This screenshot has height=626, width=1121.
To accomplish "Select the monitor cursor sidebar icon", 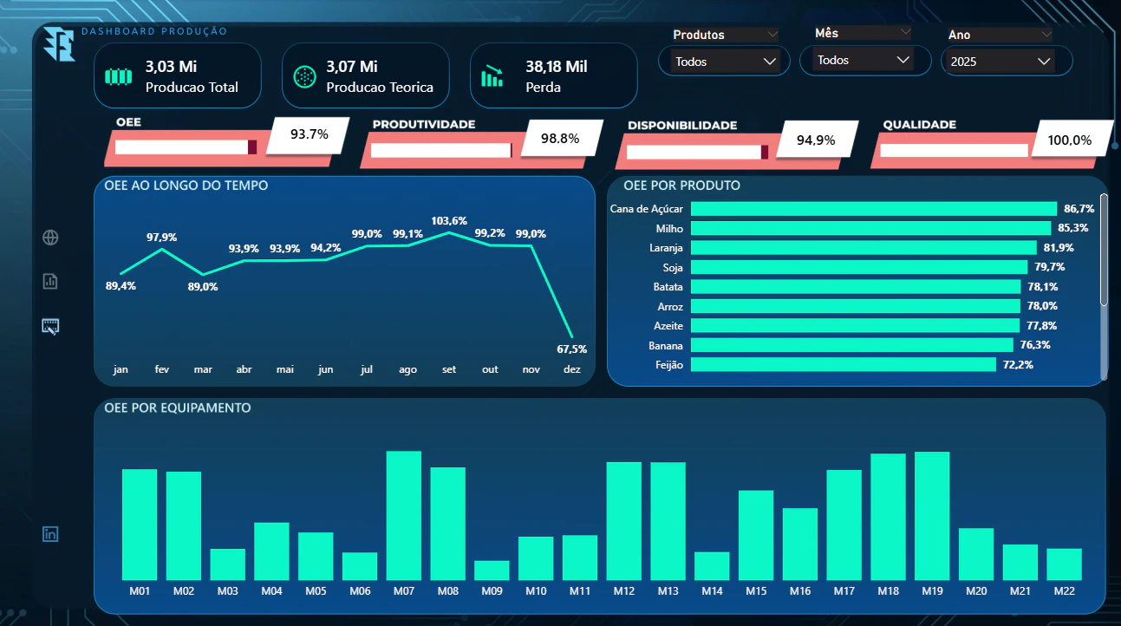I will (50, 326).
